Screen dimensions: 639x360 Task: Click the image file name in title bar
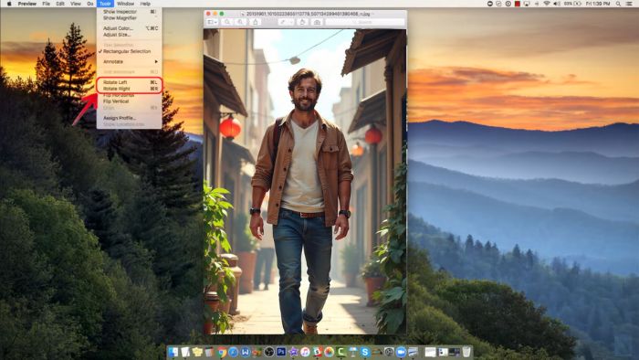coord(308,14)
